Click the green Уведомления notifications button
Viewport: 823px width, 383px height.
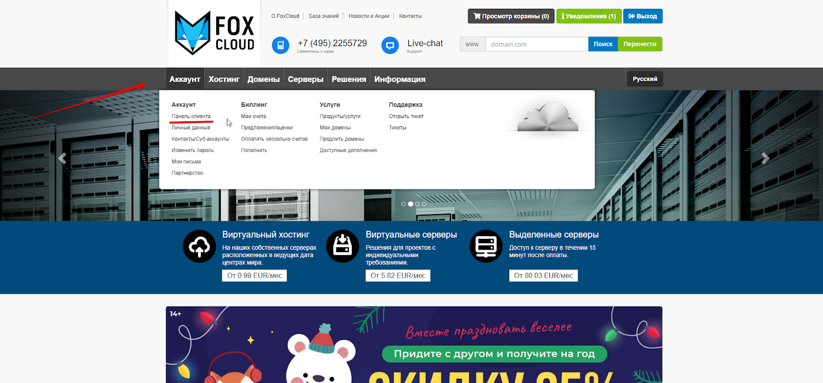click(588, 16)
